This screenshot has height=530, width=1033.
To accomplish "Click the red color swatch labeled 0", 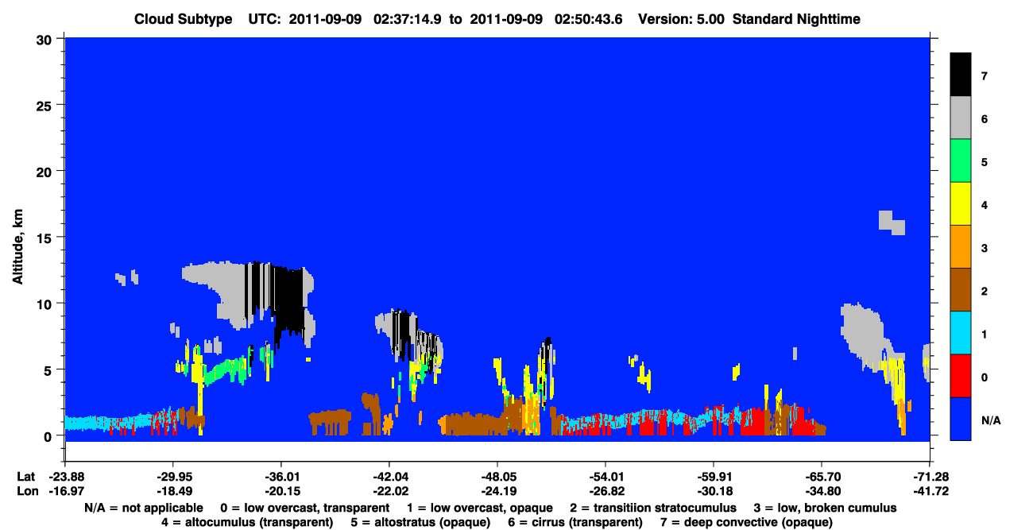I will [x=961, y=376].
